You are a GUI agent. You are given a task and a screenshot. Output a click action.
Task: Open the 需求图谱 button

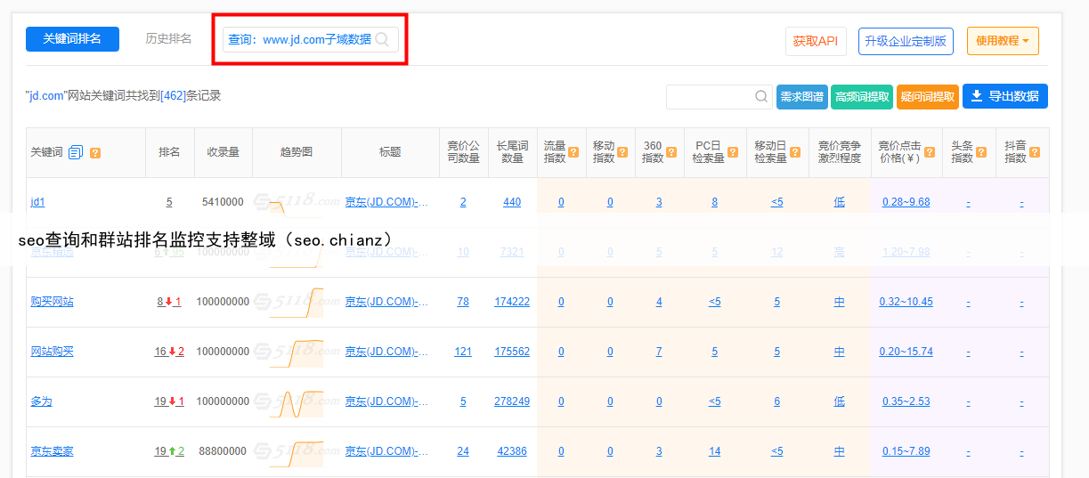[x=801, y=97]
